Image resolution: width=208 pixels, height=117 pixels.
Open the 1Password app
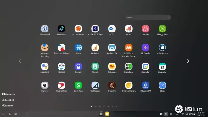pos(45,29)
